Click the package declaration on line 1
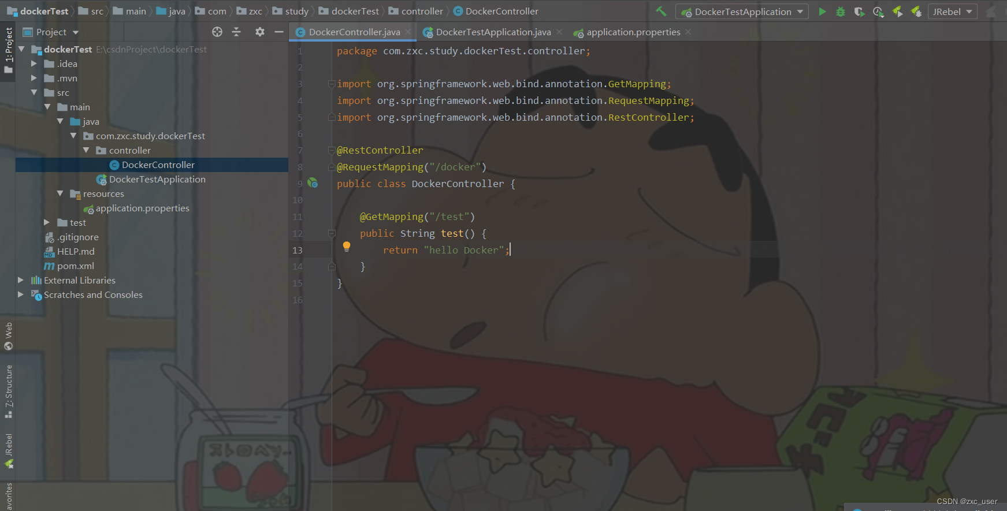The height and width of the screenshot is (511, 1007). point(463,51)
